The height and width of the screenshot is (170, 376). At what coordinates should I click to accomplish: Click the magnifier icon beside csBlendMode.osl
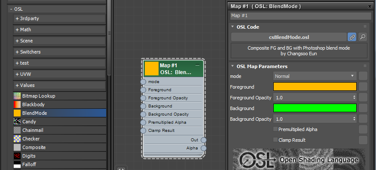point(363,37)
